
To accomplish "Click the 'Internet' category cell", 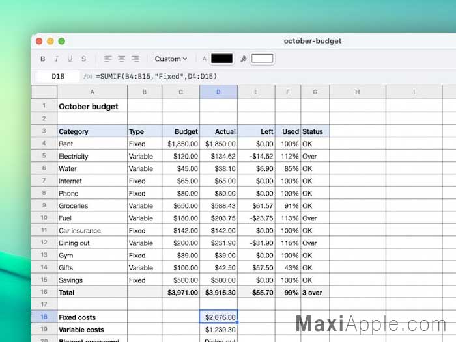I will (93, 181).
